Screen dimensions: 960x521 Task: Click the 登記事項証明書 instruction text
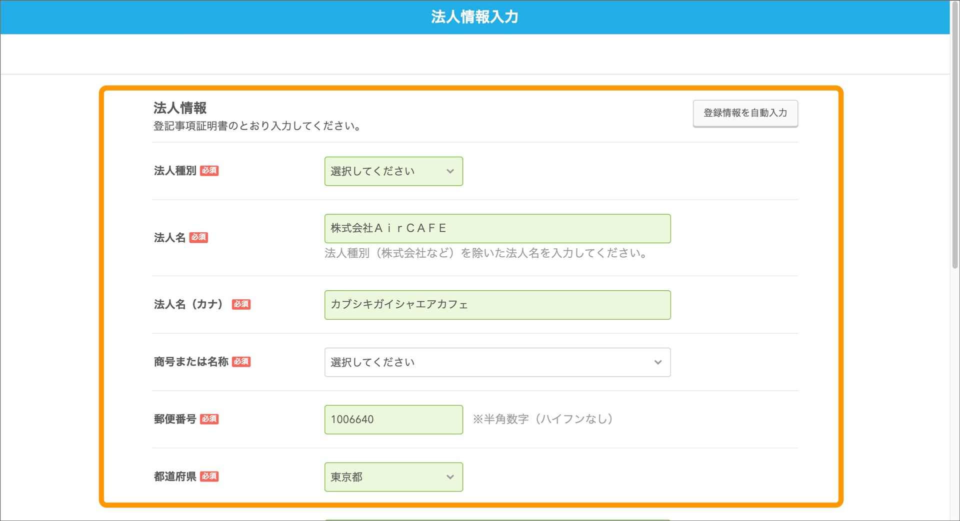tap(256, 126)
